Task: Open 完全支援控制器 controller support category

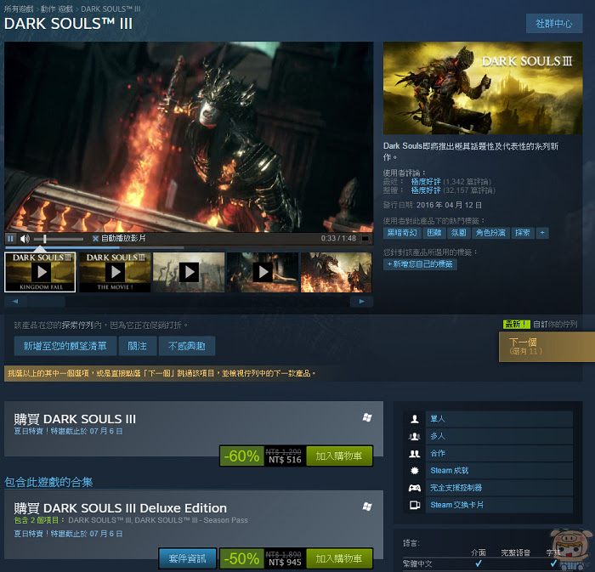Action: [x=499, y=487]
